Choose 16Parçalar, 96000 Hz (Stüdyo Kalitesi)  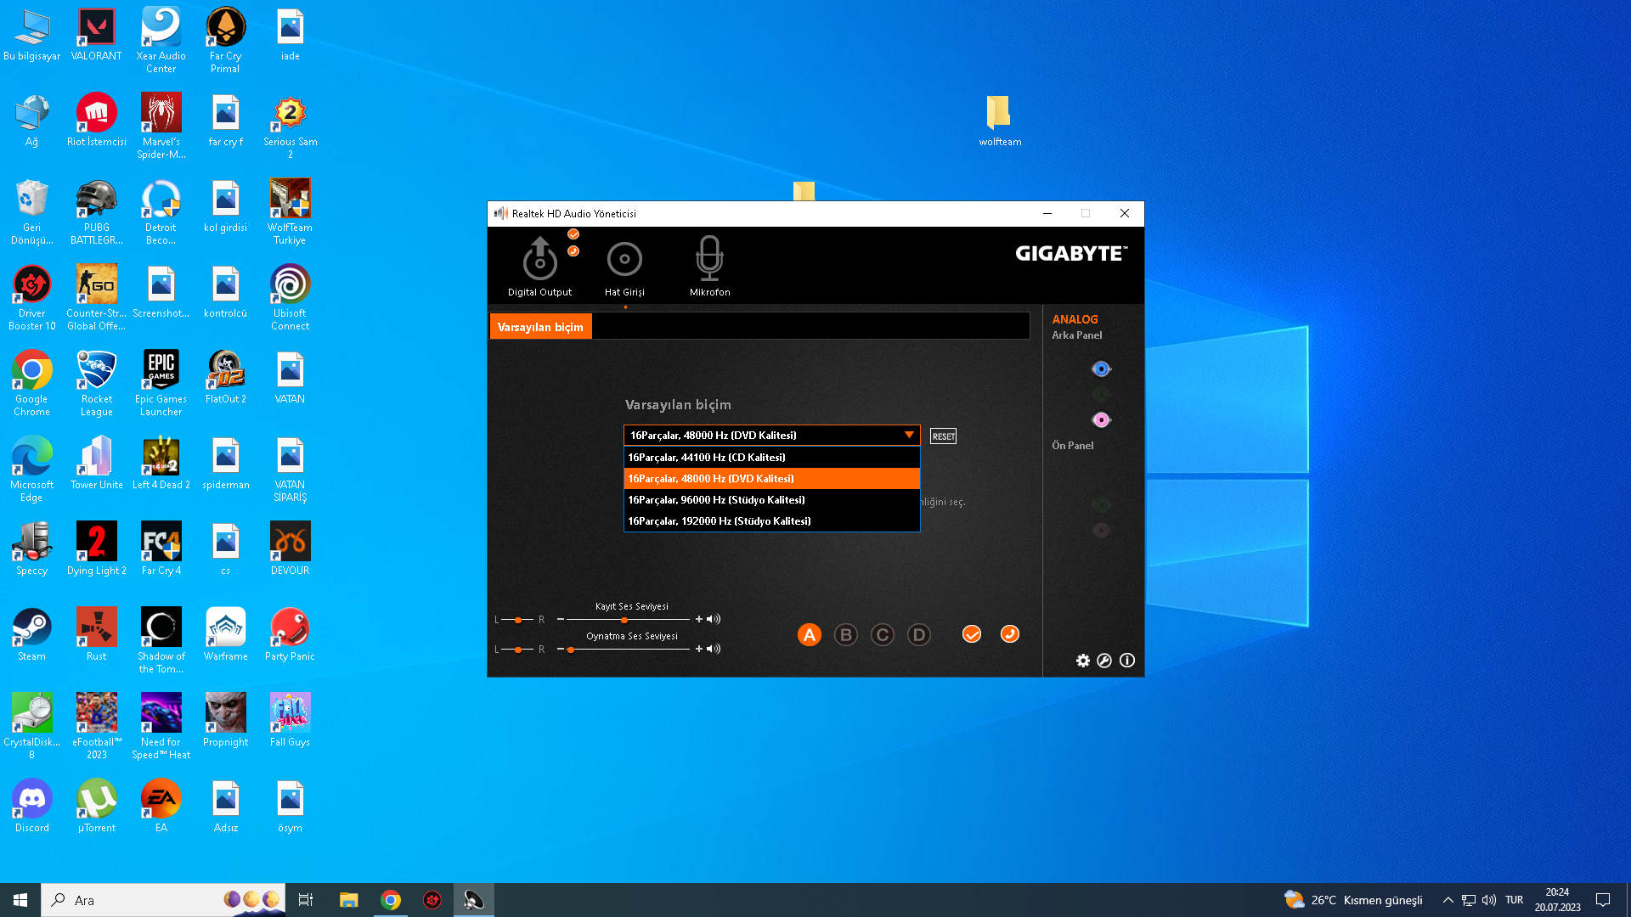pos(771,499)
